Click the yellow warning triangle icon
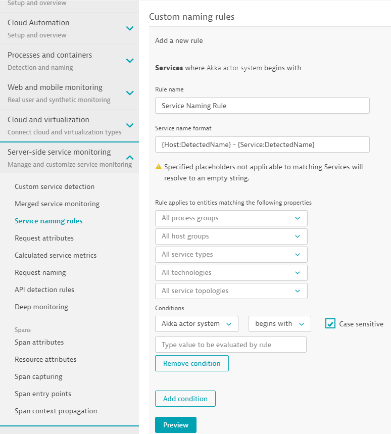391x434 pixels. click(x=159, y=167)
